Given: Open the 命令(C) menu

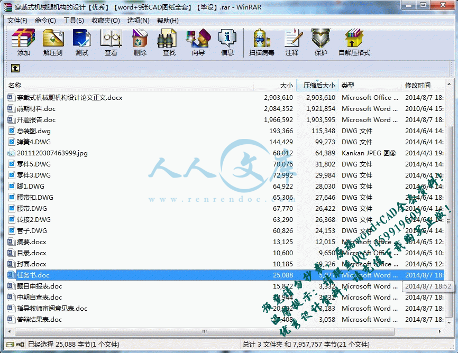Looking at the screenshot, I should coord(45,21).
